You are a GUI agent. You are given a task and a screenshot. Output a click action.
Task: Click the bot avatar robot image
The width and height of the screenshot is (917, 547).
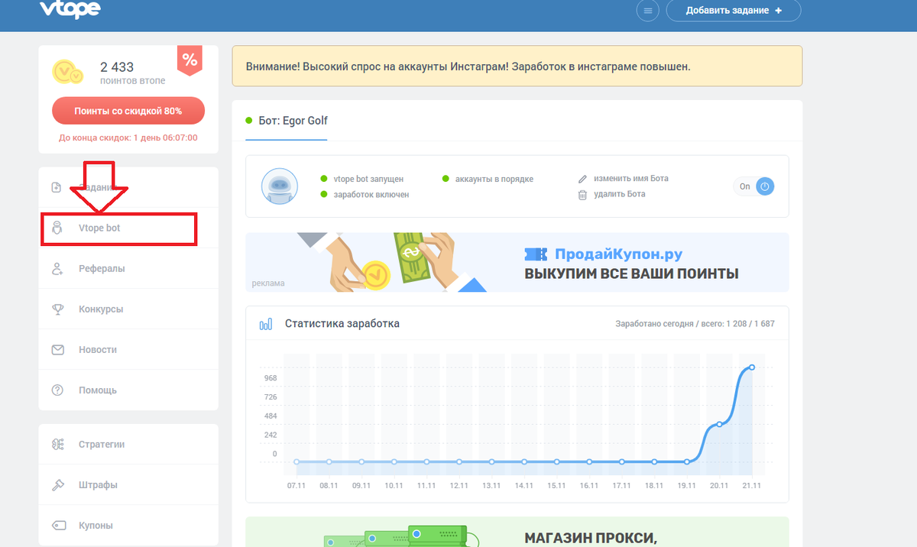[279, 186]
